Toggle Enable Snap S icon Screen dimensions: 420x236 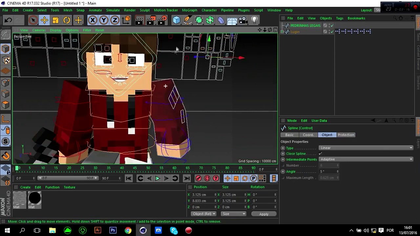(6, 142)
